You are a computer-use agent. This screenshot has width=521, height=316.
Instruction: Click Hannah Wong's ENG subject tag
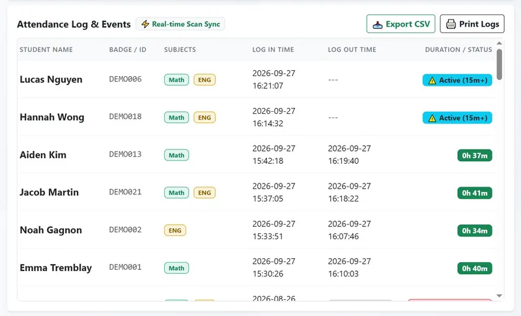[x=204, y=118]
